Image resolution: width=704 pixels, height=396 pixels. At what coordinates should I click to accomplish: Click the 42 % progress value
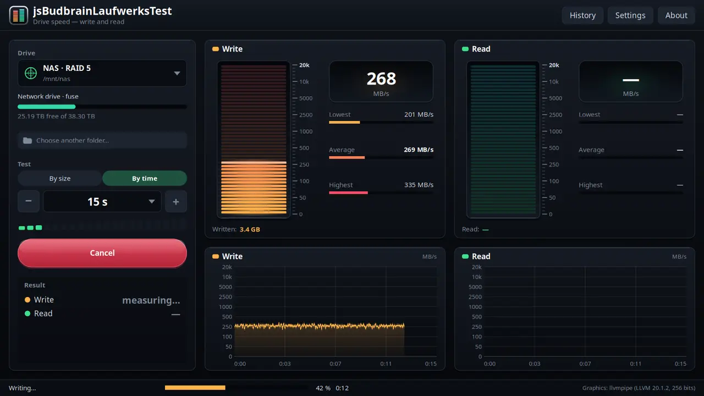click(323, 388)
